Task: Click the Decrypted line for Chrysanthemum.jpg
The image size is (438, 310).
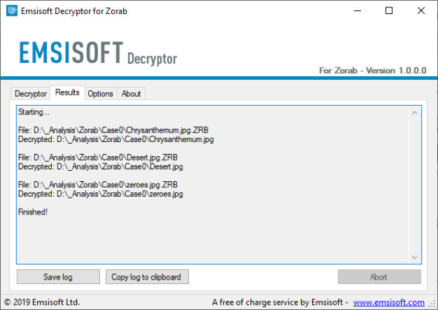Action: (x=116, y=139)
